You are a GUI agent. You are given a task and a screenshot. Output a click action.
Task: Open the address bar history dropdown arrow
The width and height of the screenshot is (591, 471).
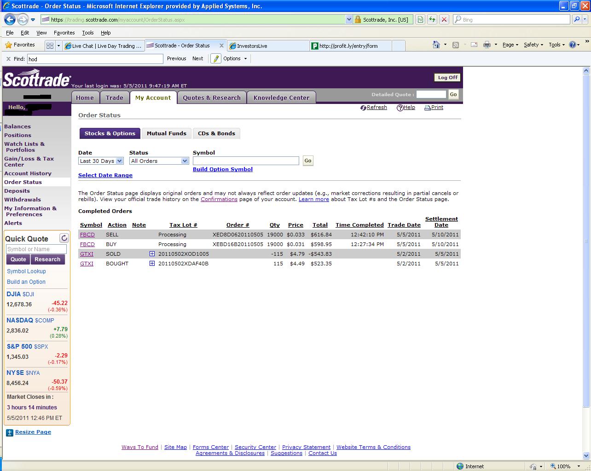[348, 19]
